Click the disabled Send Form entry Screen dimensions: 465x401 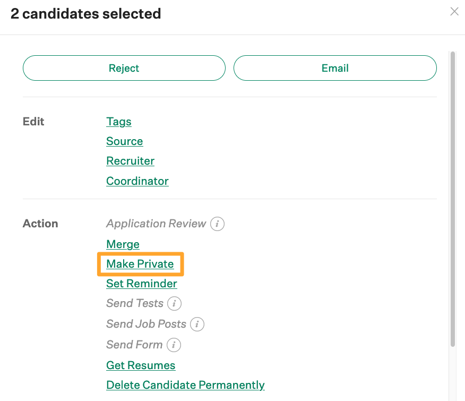coord(134,345)
